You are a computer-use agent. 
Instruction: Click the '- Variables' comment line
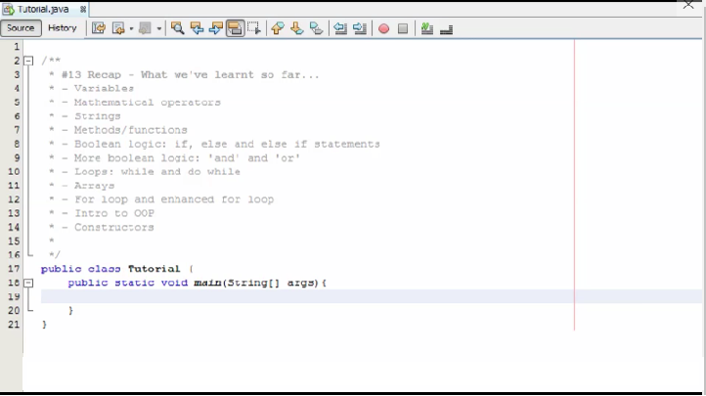pos(91,88)
